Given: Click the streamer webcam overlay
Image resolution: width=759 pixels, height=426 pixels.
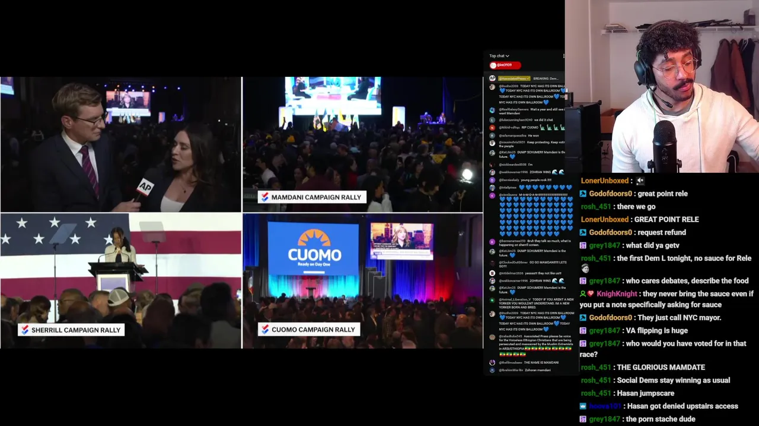Looking at the screenshot, I should tap(662, 86).
